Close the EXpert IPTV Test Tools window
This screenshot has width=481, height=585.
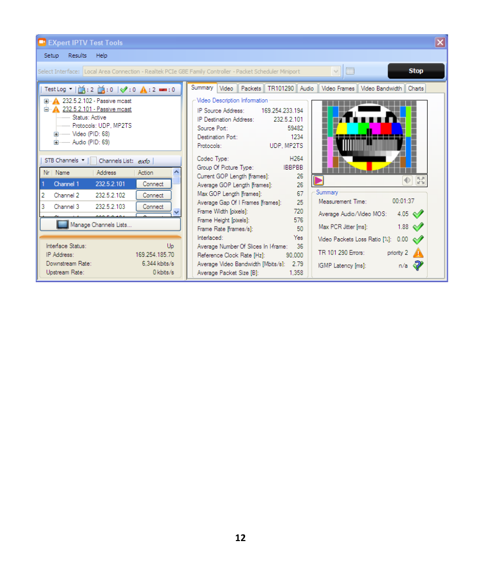[440, 42]
